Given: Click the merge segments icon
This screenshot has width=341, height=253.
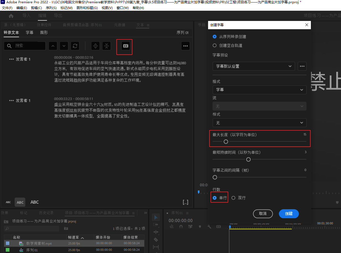Looking at the screenshot, I should coord(107,46).
